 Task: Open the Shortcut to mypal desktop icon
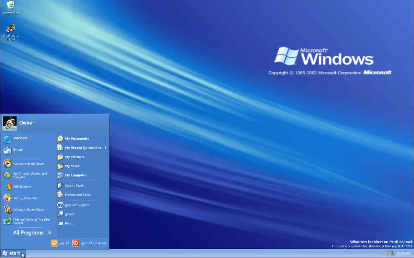11,32
